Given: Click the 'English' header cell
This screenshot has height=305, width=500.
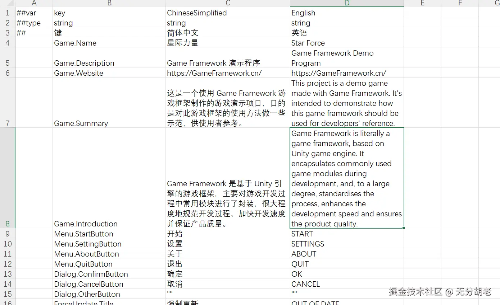Looking at the screenshot, I should coord(347,13).
